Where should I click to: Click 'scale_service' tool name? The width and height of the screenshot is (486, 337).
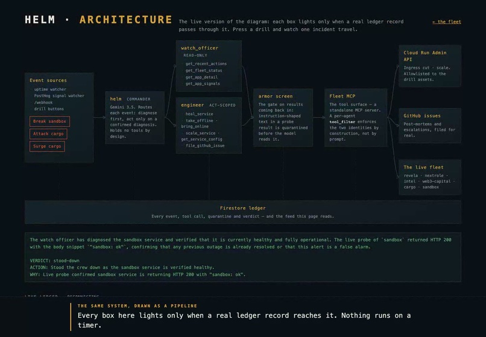(201, 133)
